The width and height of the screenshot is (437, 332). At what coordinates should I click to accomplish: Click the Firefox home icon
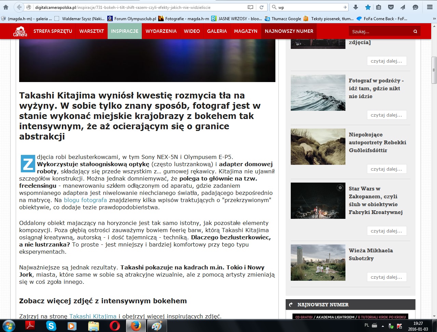[6, 7]
